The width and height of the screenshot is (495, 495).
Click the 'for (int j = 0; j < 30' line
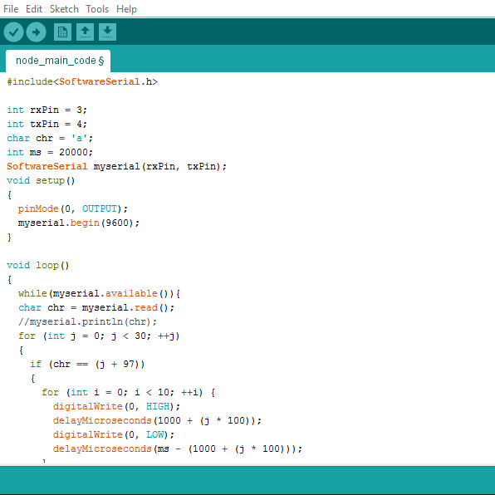point(99,336)
